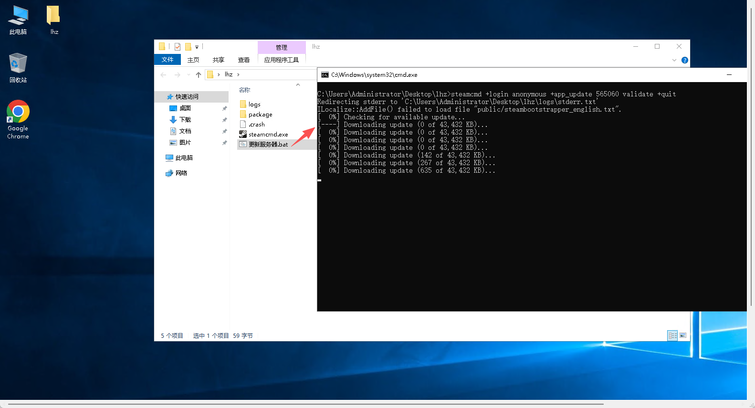Click the up-directory arrow in Explorer
The width and height of the screenshot is (755, 408).
tap(199, 75)
